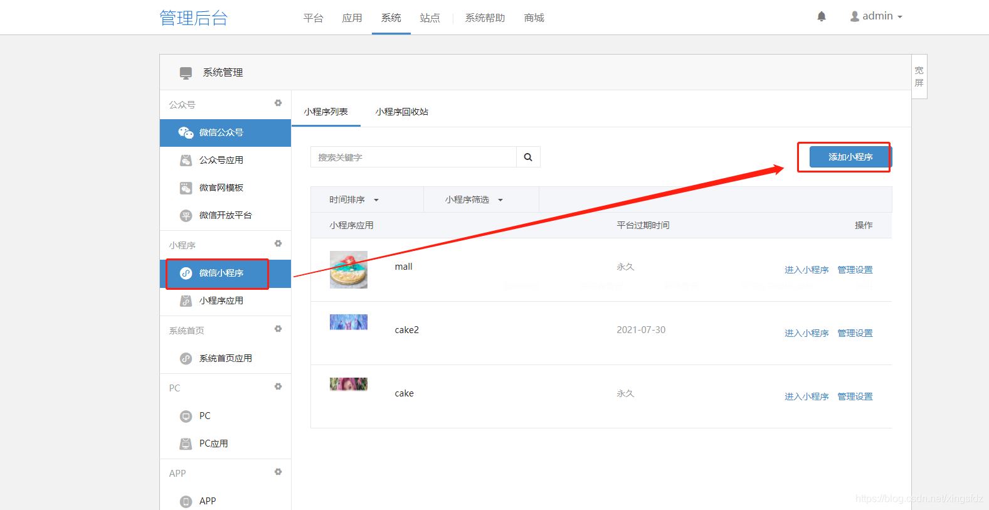Screen dimensions: 989x510
Task: Click the gear icon beside APP section
Action: click(278, 472)
